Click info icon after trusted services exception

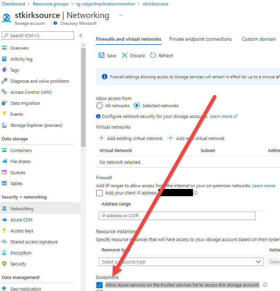pos(265,285)
